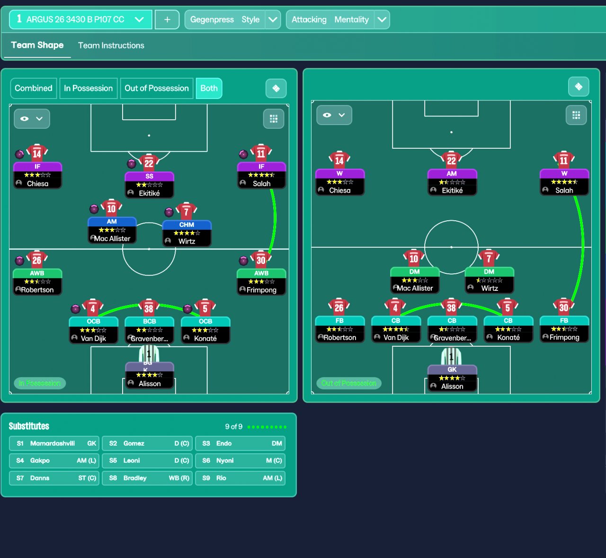This screenshot has height=558, width=606.
Task: Select substitute S9 Rio
Action: coord(241,478)
